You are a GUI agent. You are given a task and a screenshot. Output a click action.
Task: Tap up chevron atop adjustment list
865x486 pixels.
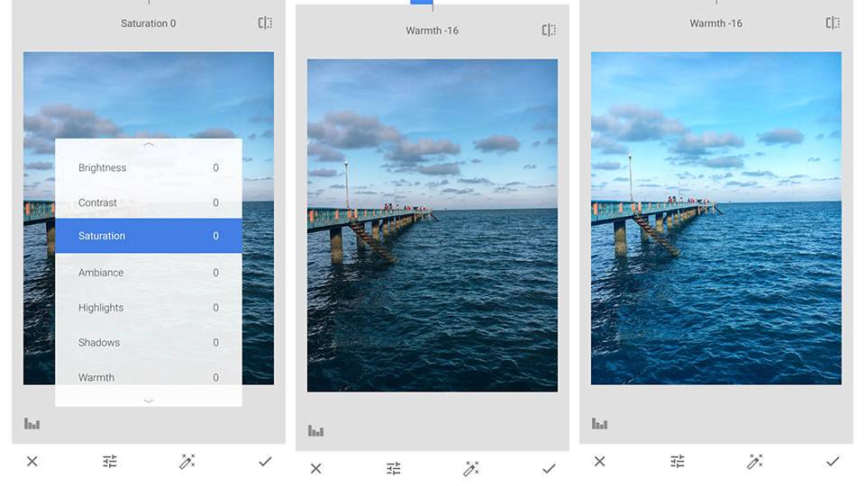click(x=149, y=144)
